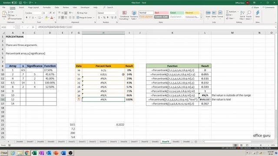Viewport: 278px width, 156px height.
Task: Apply the Bad cell style
Action: pos(161,13)
